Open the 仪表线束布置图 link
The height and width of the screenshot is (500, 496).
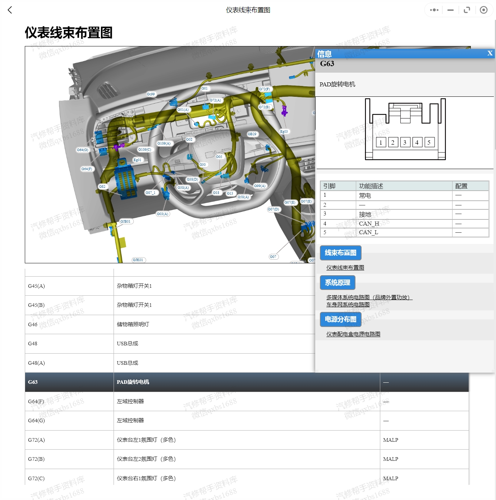pos(345,268)
